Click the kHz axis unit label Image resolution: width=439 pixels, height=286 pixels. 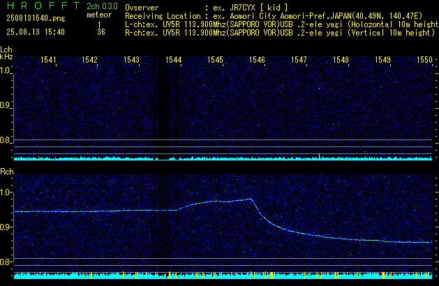click(x=6, y=57)
